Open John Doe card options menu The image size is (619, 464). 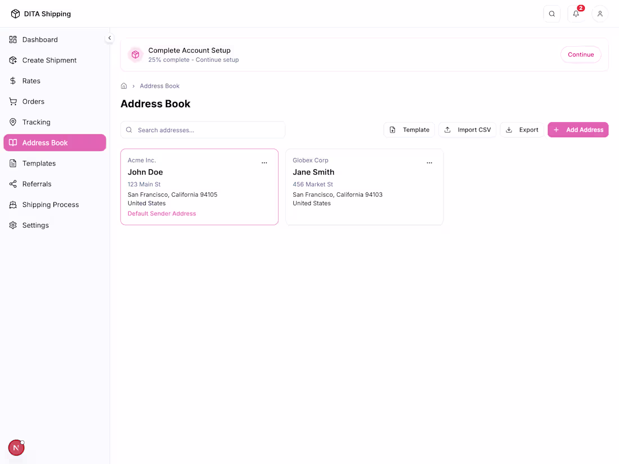click(264, 163)
